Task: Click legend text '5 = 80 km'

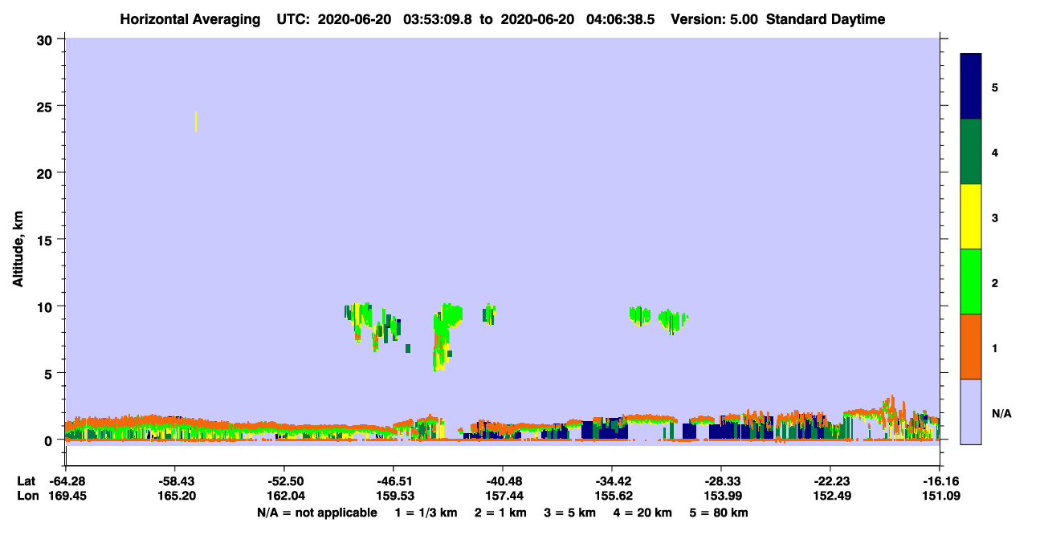Action: click(x=719, y=513)
